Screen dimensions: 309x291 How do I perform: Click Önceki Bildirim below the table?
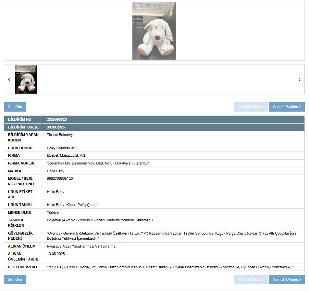(x=251, y=280)
